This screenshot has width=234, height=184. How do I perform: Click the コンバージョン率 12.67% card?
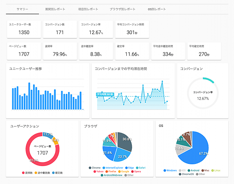coord(96,29)
